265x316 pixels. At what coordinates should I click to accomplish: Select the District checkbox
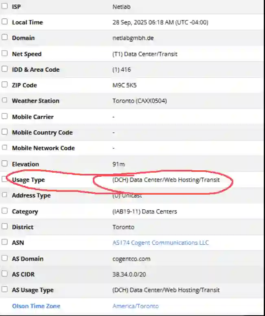pyautogui.click(x=4, y=227)
